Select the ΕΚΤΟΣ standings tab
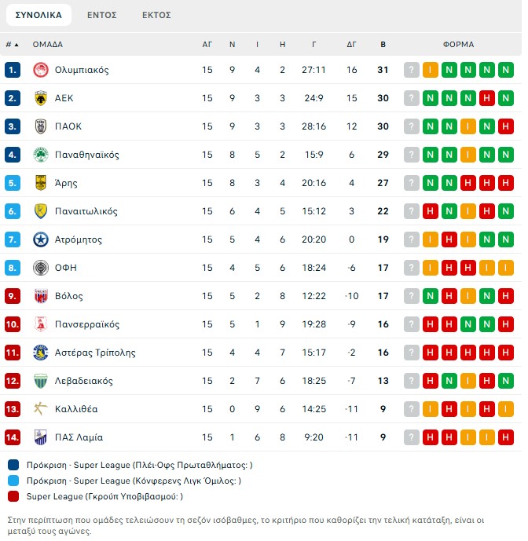The height and width of the screenshot is (541, 528). [x=156, y=15]
